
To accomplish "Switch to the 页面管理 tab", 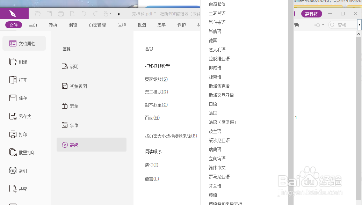I will coord(97,25).
